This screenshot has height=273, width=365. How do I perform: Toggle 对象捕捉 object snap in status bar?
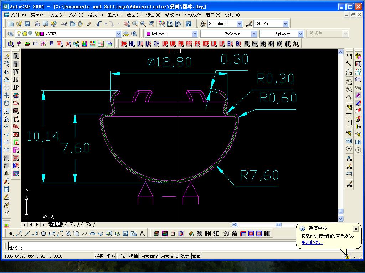pyautogui.click(x=149, y=256)
